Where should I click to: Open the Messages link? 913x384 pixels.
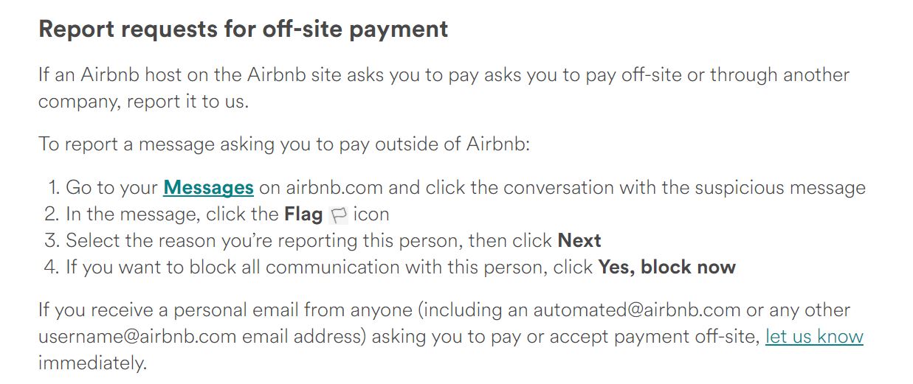pyautogui.click(x=208, y=187)
